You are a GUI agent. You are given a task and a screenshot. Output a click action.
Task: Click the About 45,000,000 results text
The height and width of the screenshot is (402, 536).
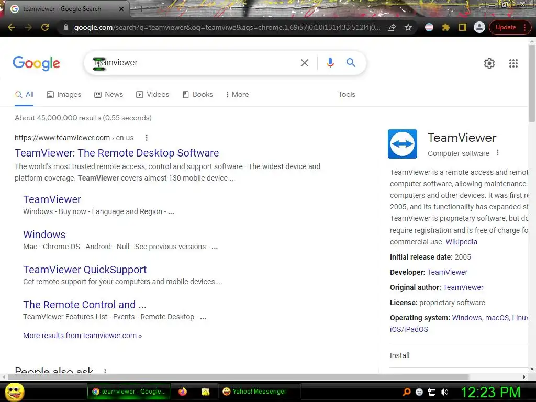[x=83, y=118]
